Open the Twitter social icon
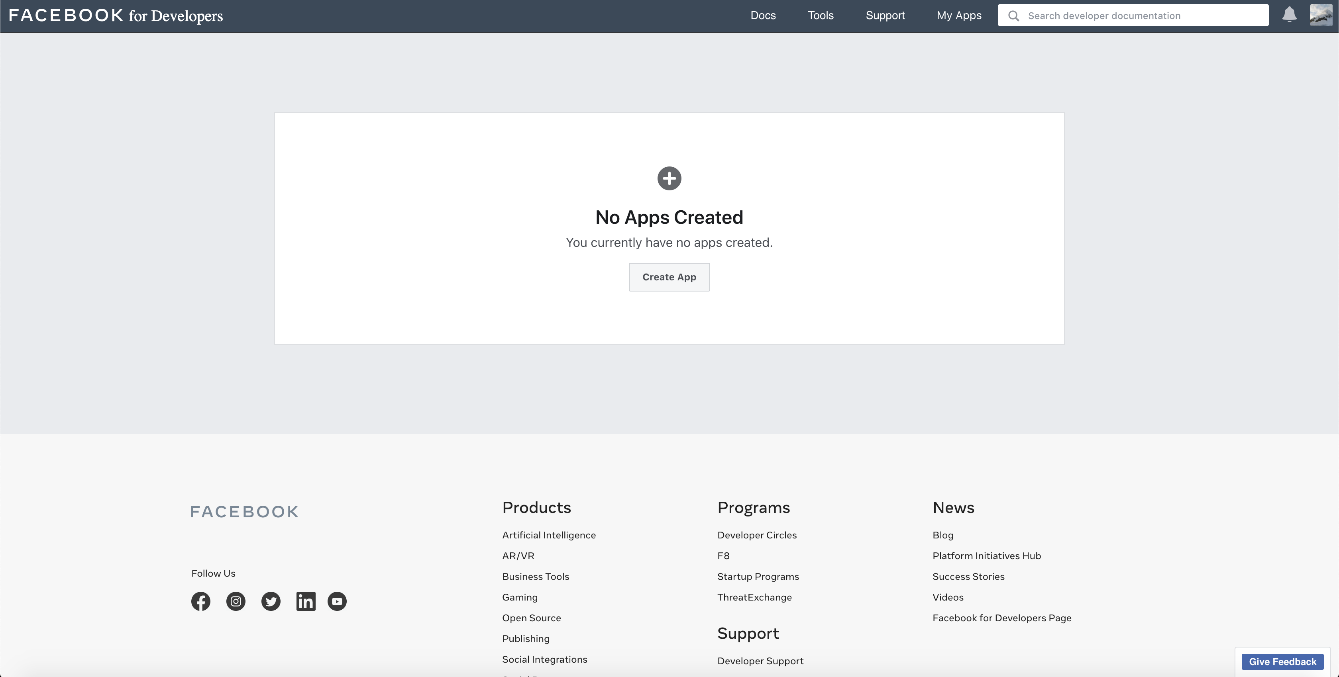The height and width of the screenshot is (677, 1339). [270, 601]
